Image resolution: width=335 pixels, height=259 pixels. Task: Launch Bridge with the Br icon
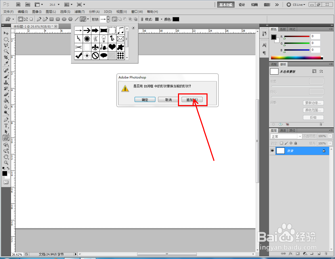pyautogui.click(x=18, y=4)
